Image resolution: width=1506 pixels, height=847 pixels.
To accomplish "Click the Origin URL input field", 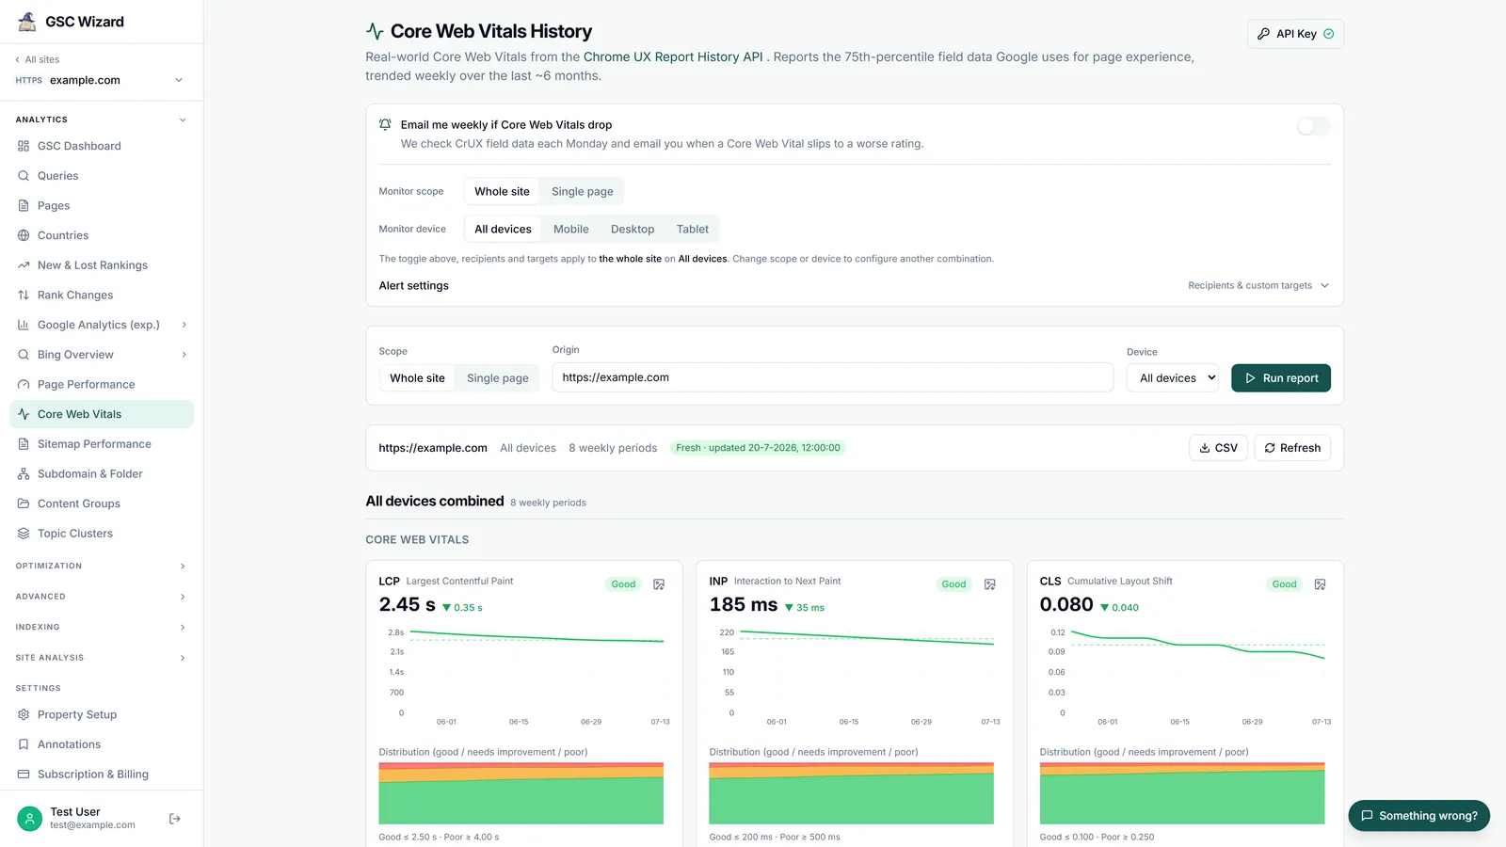I will tap(833, 377).
